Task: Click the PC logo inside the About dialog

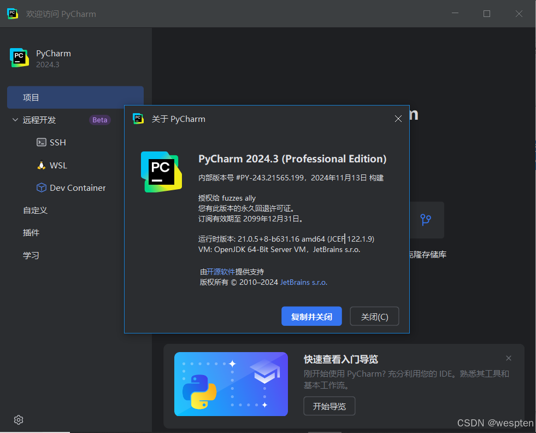Action: coord(162,170)
